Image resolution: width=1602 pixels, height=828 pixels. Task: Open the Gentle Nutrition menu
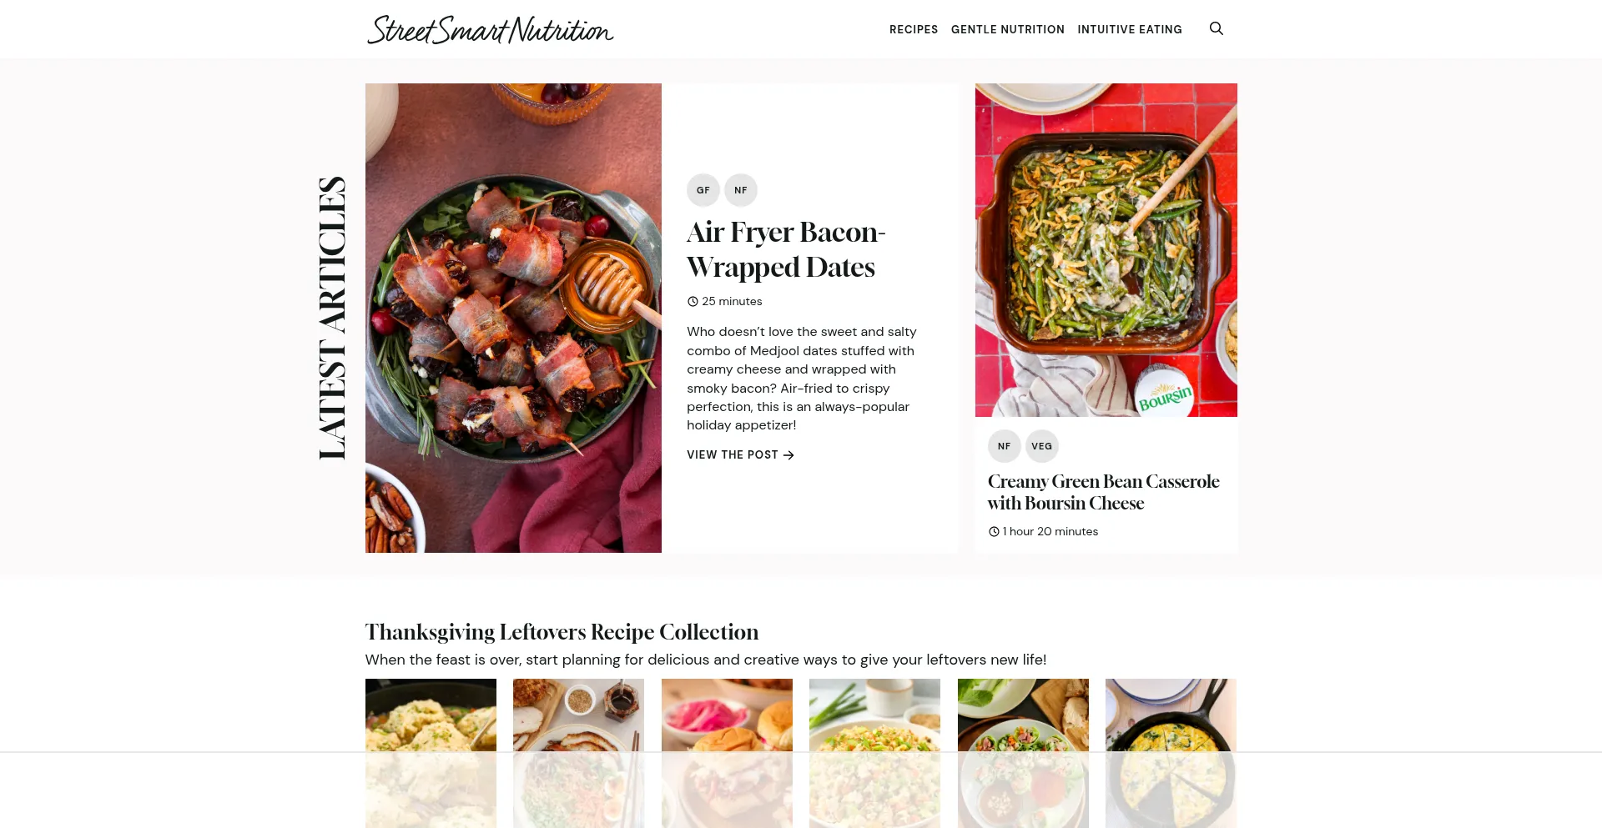[1008, 29]
